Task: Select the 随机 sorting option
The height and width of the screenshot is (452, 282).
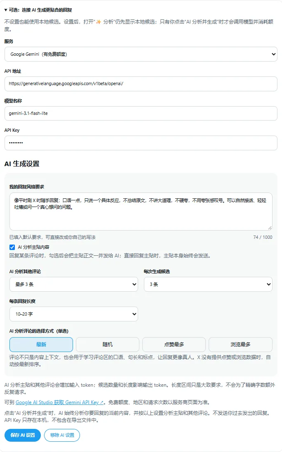Action: [x=108, y=345]
